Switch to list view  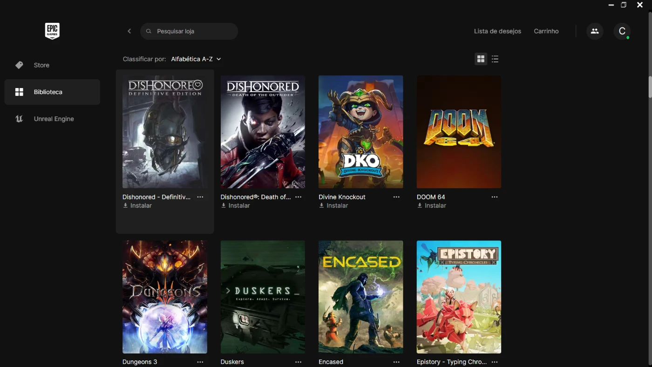click(495, 59)
